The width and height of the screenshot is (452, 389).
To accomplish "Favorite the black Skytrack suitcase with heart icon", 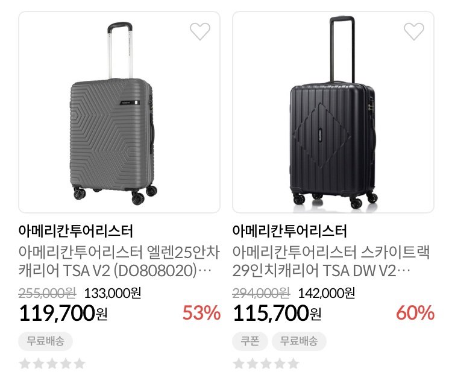I will [414, 31].
